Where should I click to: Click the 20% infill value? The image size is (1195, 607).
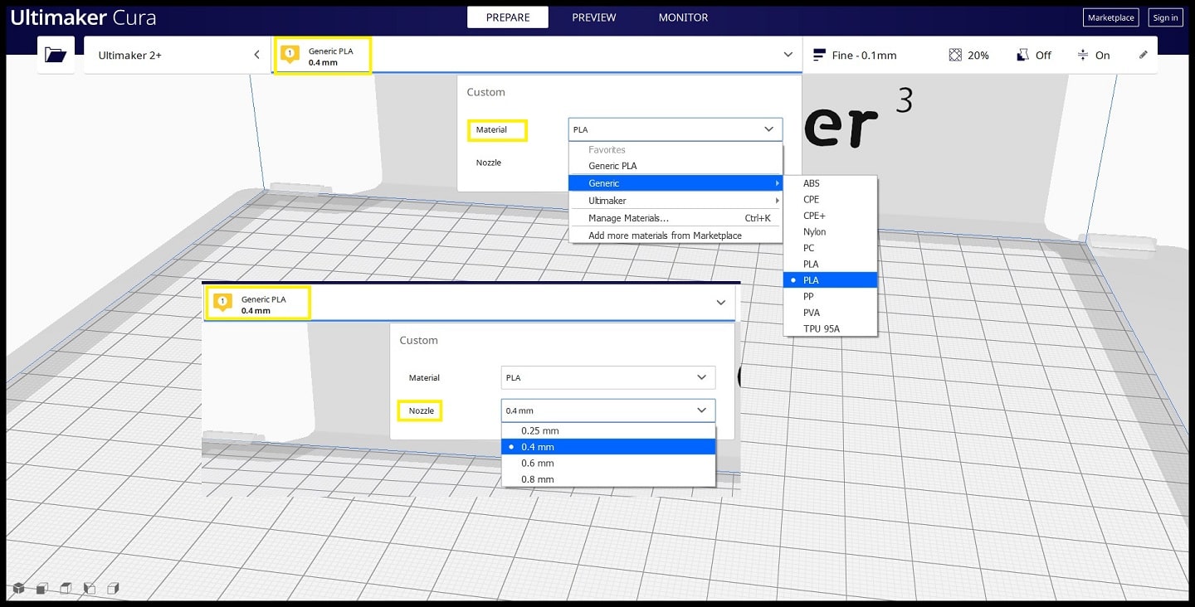pos(978,55)
